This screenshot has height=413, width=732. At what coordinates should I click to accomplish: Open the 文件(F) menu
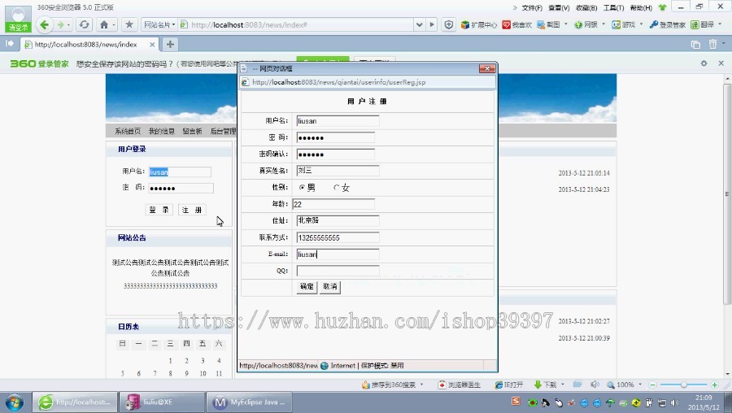[532, 8]
